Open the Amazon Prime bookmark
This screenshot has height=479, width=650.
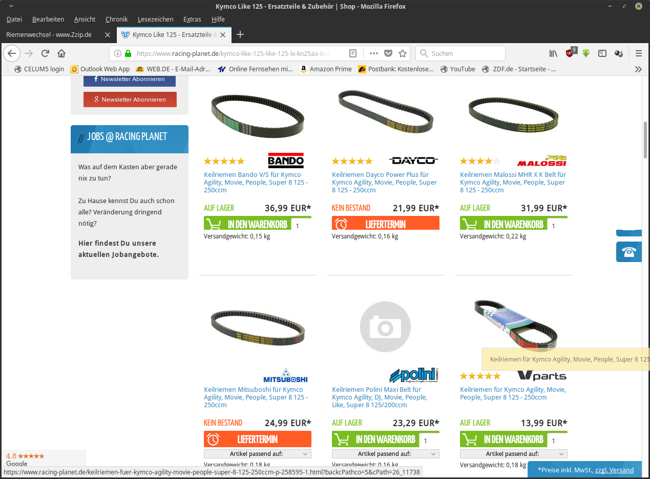coord(326,69)
